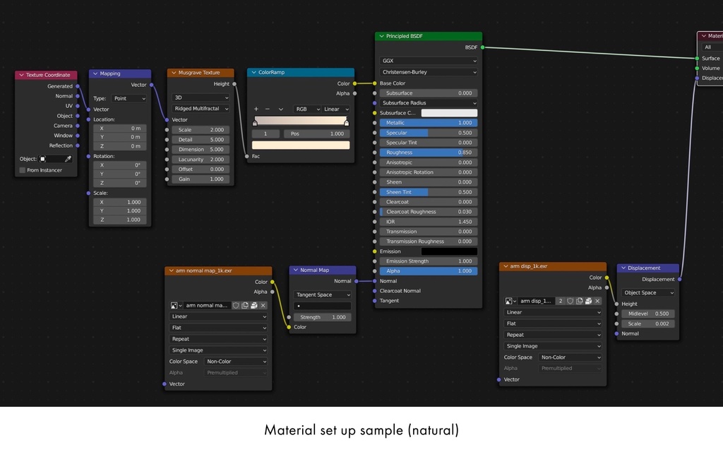Click the UV output socket of Texture Coordinate
The width and height of the screenshot is (723, 452).
pos(78,106)
